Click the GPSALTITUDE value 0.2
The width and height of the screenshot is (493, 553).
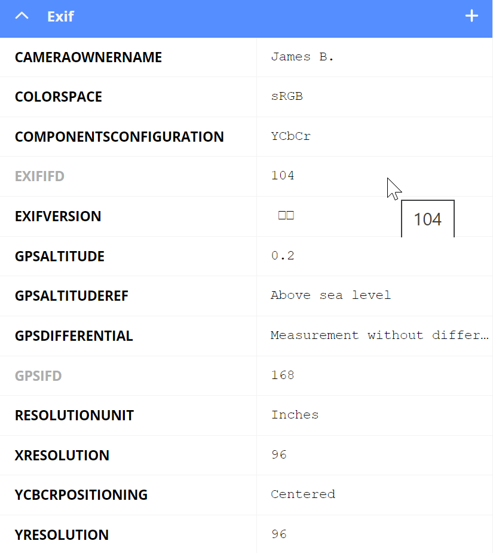coord(281,255)
